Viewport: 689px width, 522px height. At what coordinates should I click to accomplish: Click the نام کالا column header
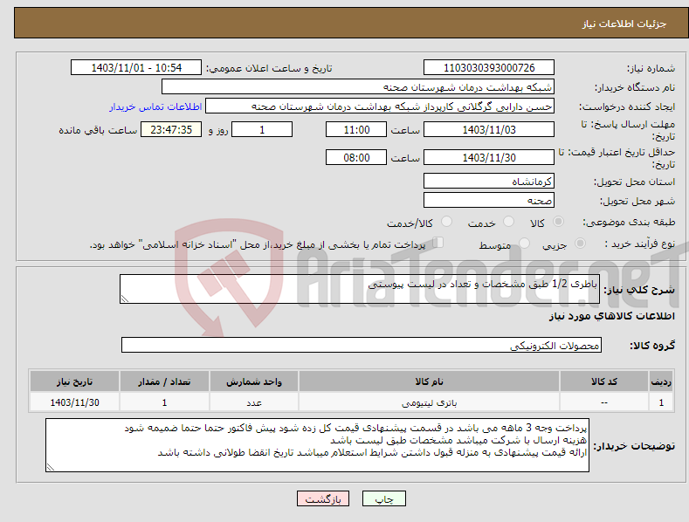(429, 381)
